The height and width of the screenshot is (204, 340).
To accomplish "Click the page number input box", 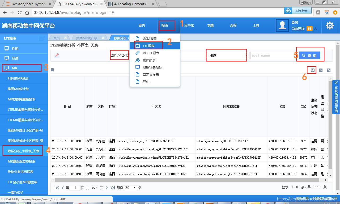I will 75,188.
